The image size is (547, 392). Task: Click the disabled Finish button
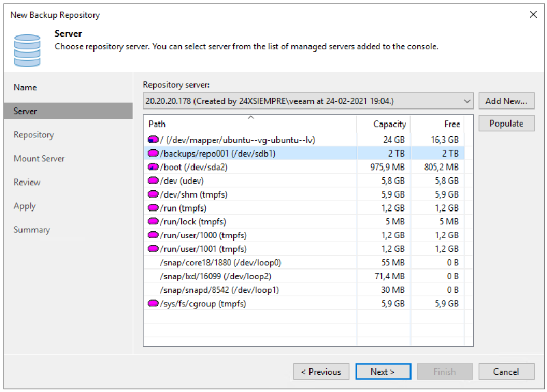point(445,371)
